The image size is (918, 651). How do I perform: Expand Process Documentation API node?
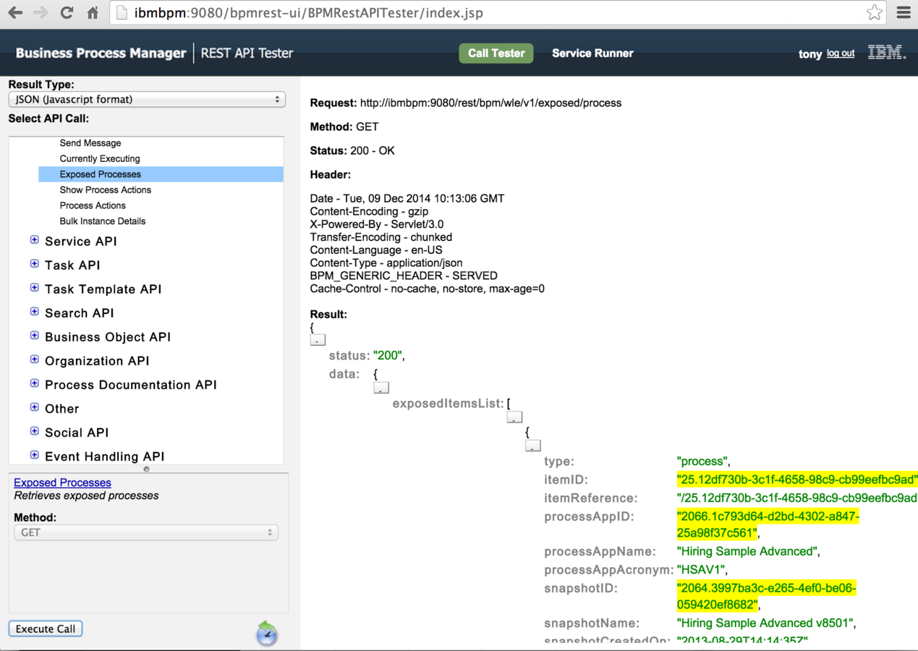coord(34,383)
